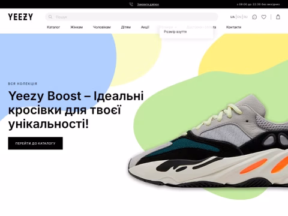Expand the 'Розміри' dropdown menu
Viewport: 288px width, 216px height.
(x=168, y=27)
